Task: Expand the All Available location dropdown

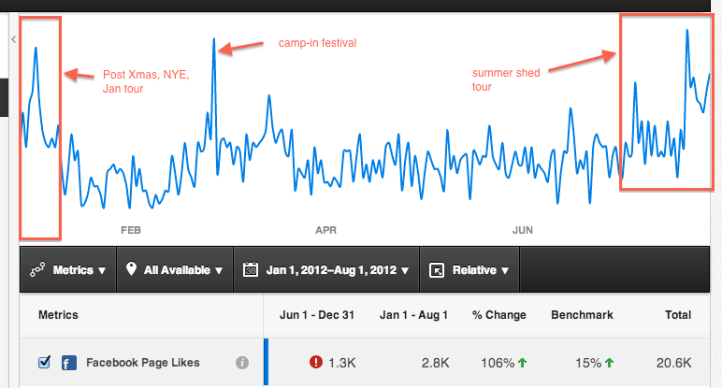Action: pos(181,270)
